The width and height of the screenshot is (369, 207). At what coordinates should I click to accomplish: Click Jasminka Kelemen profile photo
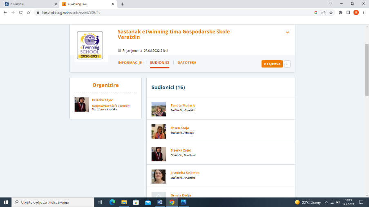(x=159, y=176)
